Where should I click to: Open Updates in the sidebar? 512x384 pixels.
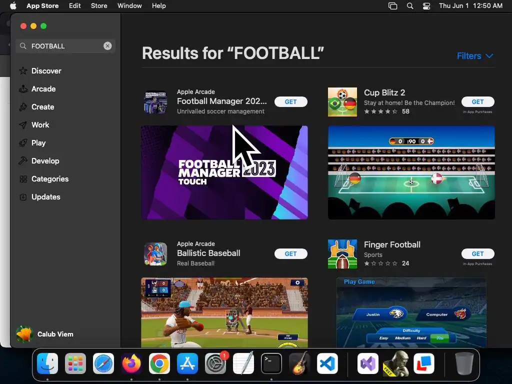45,197
